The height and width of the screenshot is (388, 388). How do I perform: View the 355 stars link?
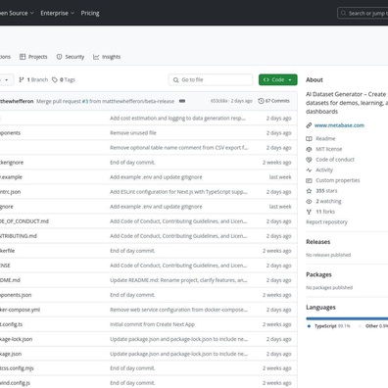click(326, 191)
